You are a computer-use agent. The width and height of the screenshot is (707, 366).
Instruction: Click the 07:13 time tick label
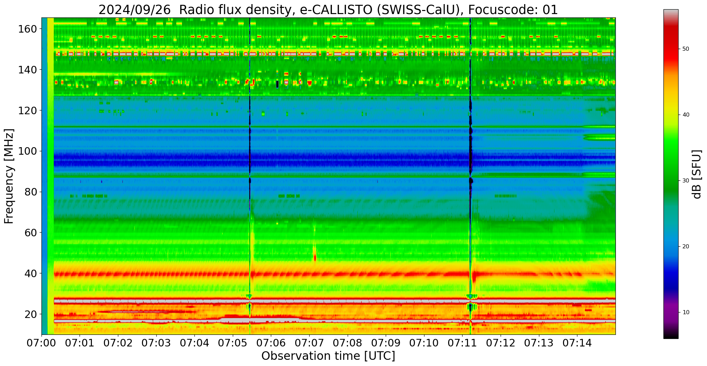pyautogui.click(x=539, y=343)
